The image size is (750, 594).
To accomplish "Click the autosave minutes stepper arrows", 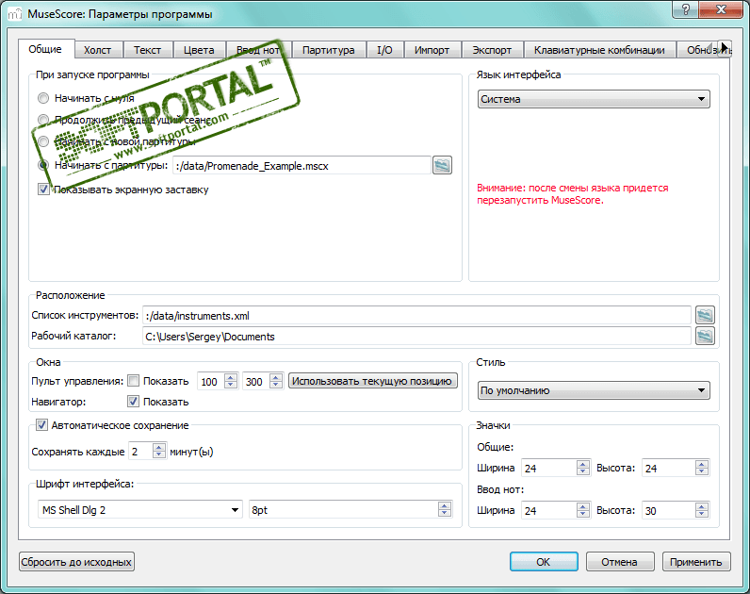I will [x=159, y=452].
